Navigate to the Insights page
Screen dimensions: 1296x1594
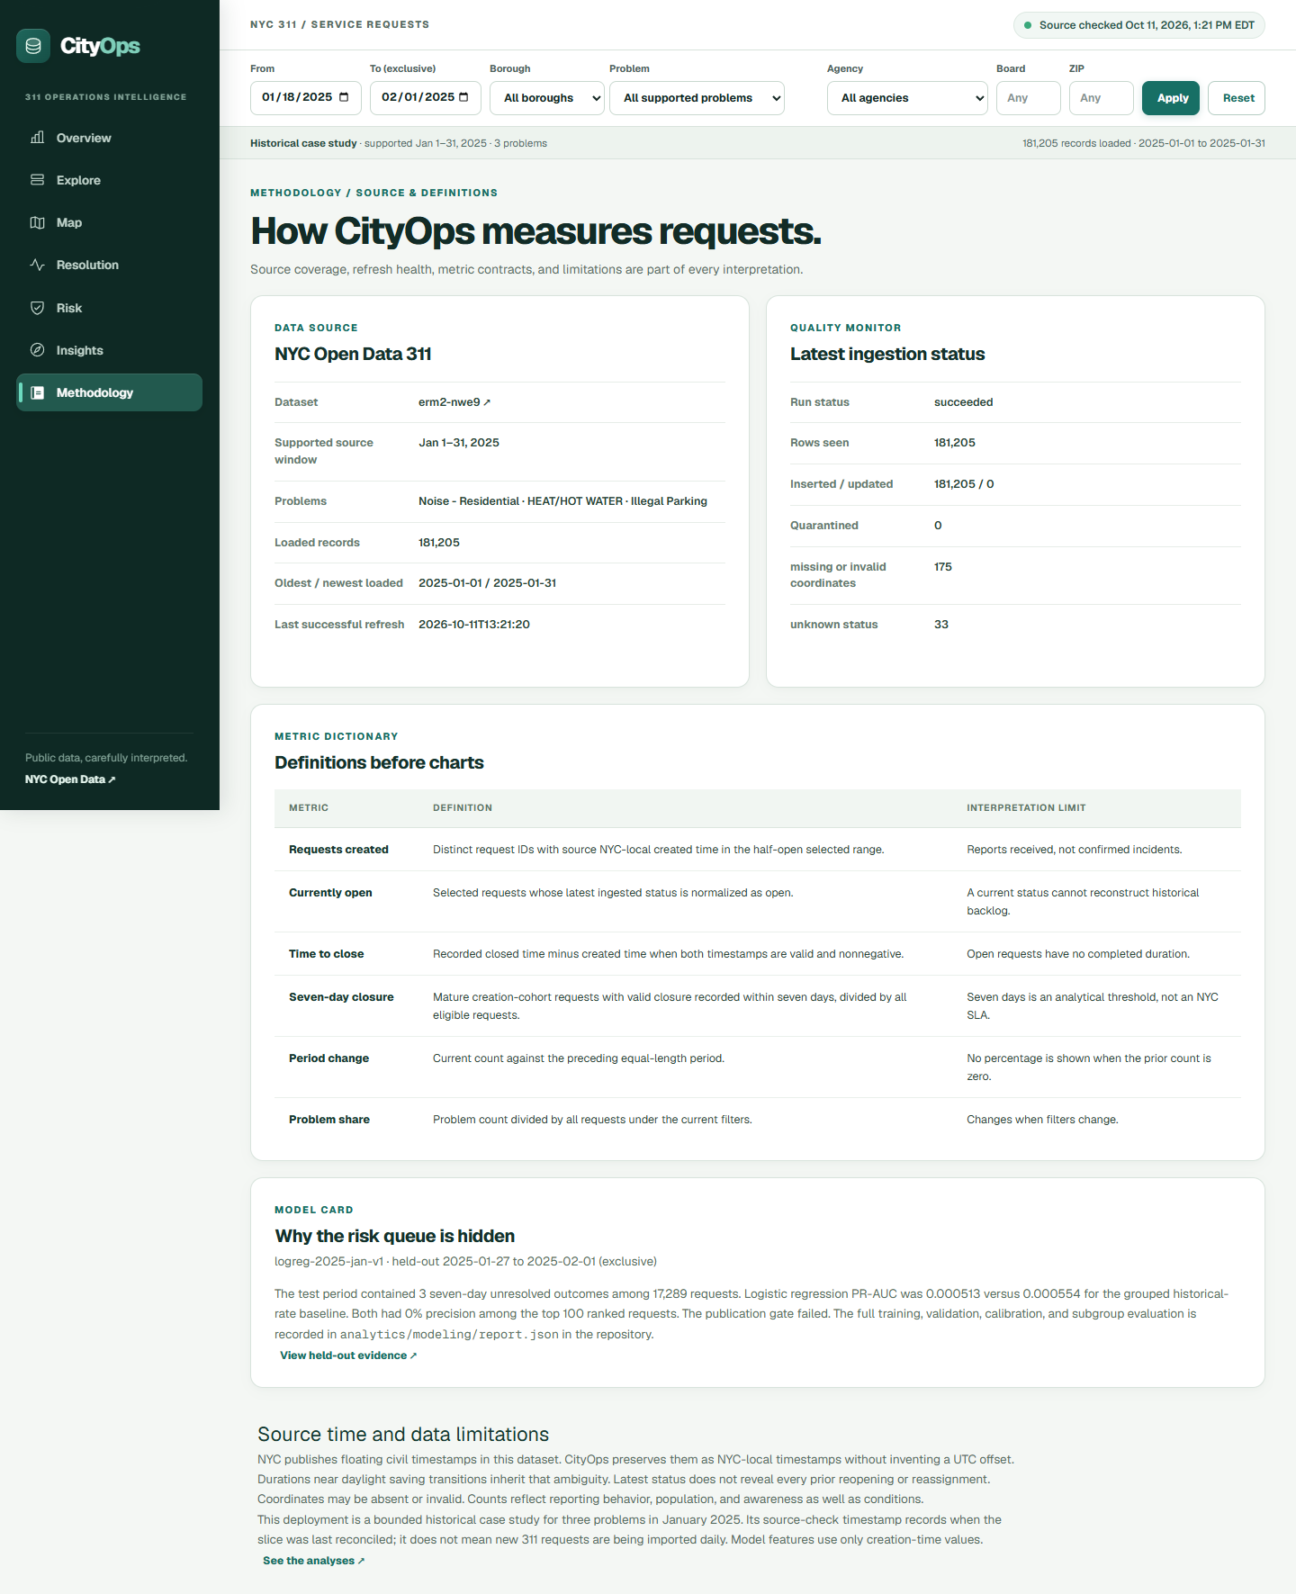click(109, 350)
